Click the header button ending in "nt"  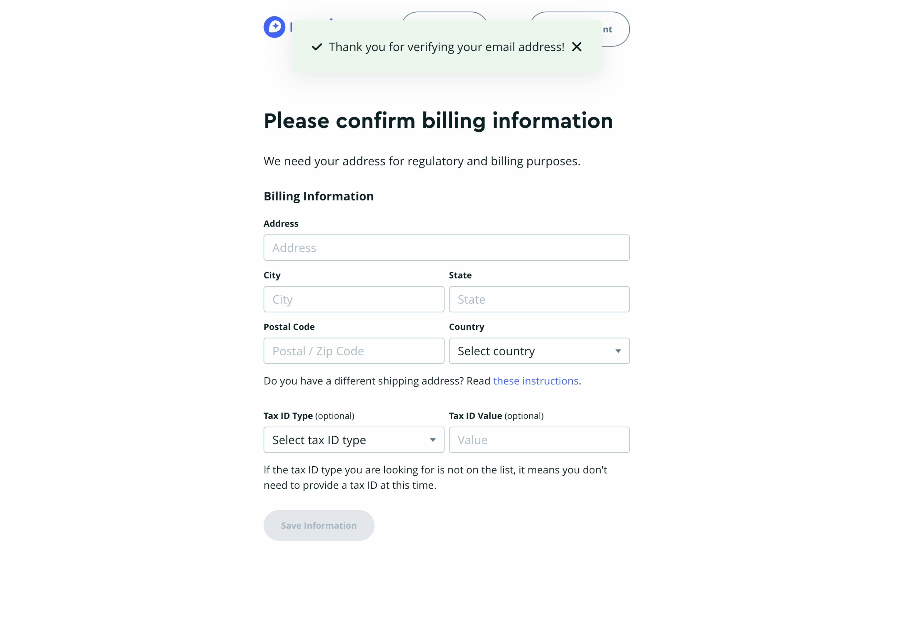(616, 29)
